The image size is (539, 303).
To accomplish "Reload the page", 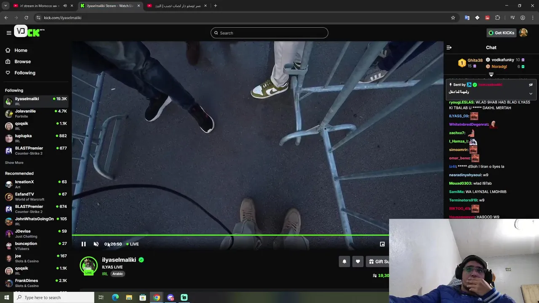I will tap(26, 18).
